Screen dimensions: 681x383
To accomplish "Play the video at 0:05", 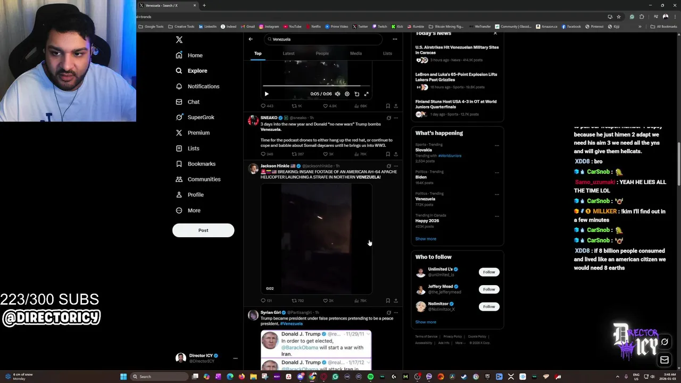I will click(x=267, y=94).
